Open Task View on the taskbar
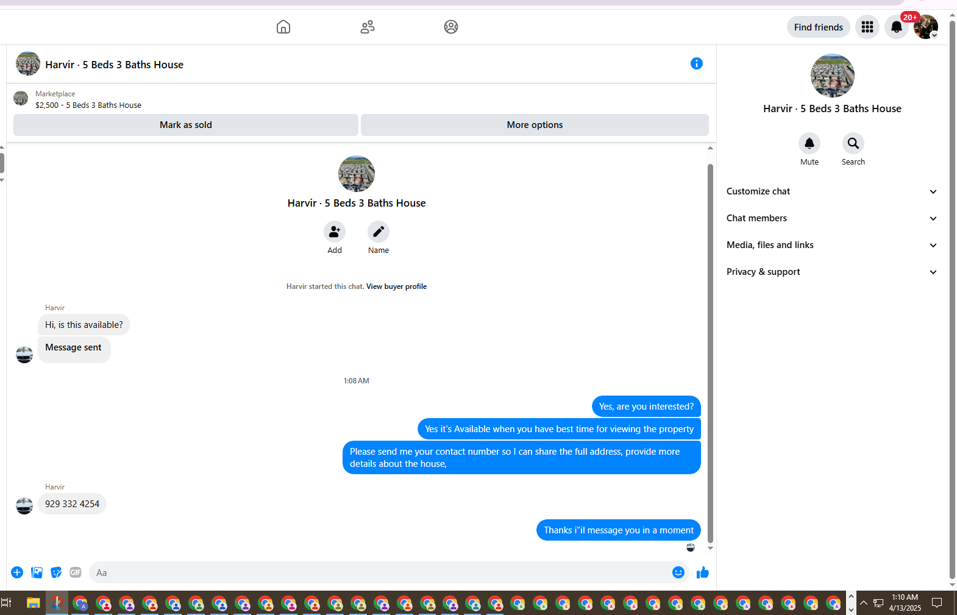Viewport: 957px width, 615px height. coord(7,603)
